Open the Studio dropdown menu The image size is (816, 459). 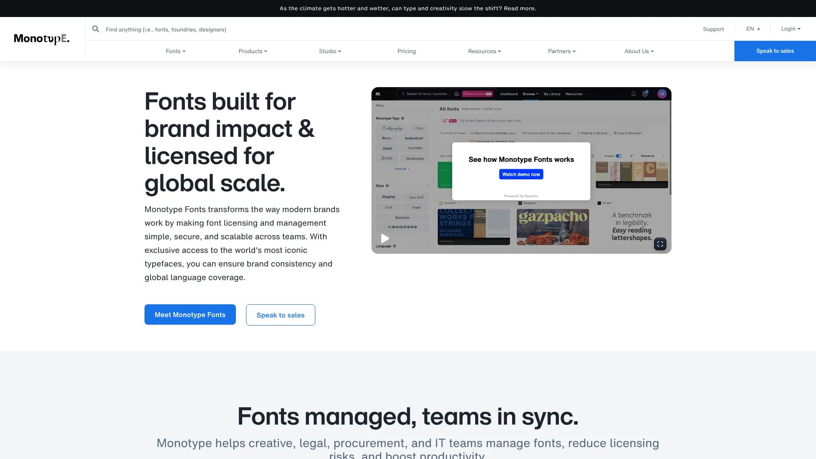point(330,51)
